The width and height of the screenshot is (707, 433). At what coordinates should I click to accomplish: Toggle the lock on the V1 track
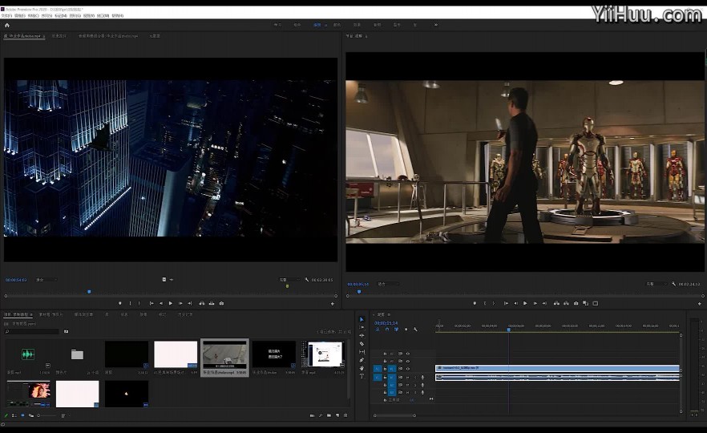pos(385,369)
